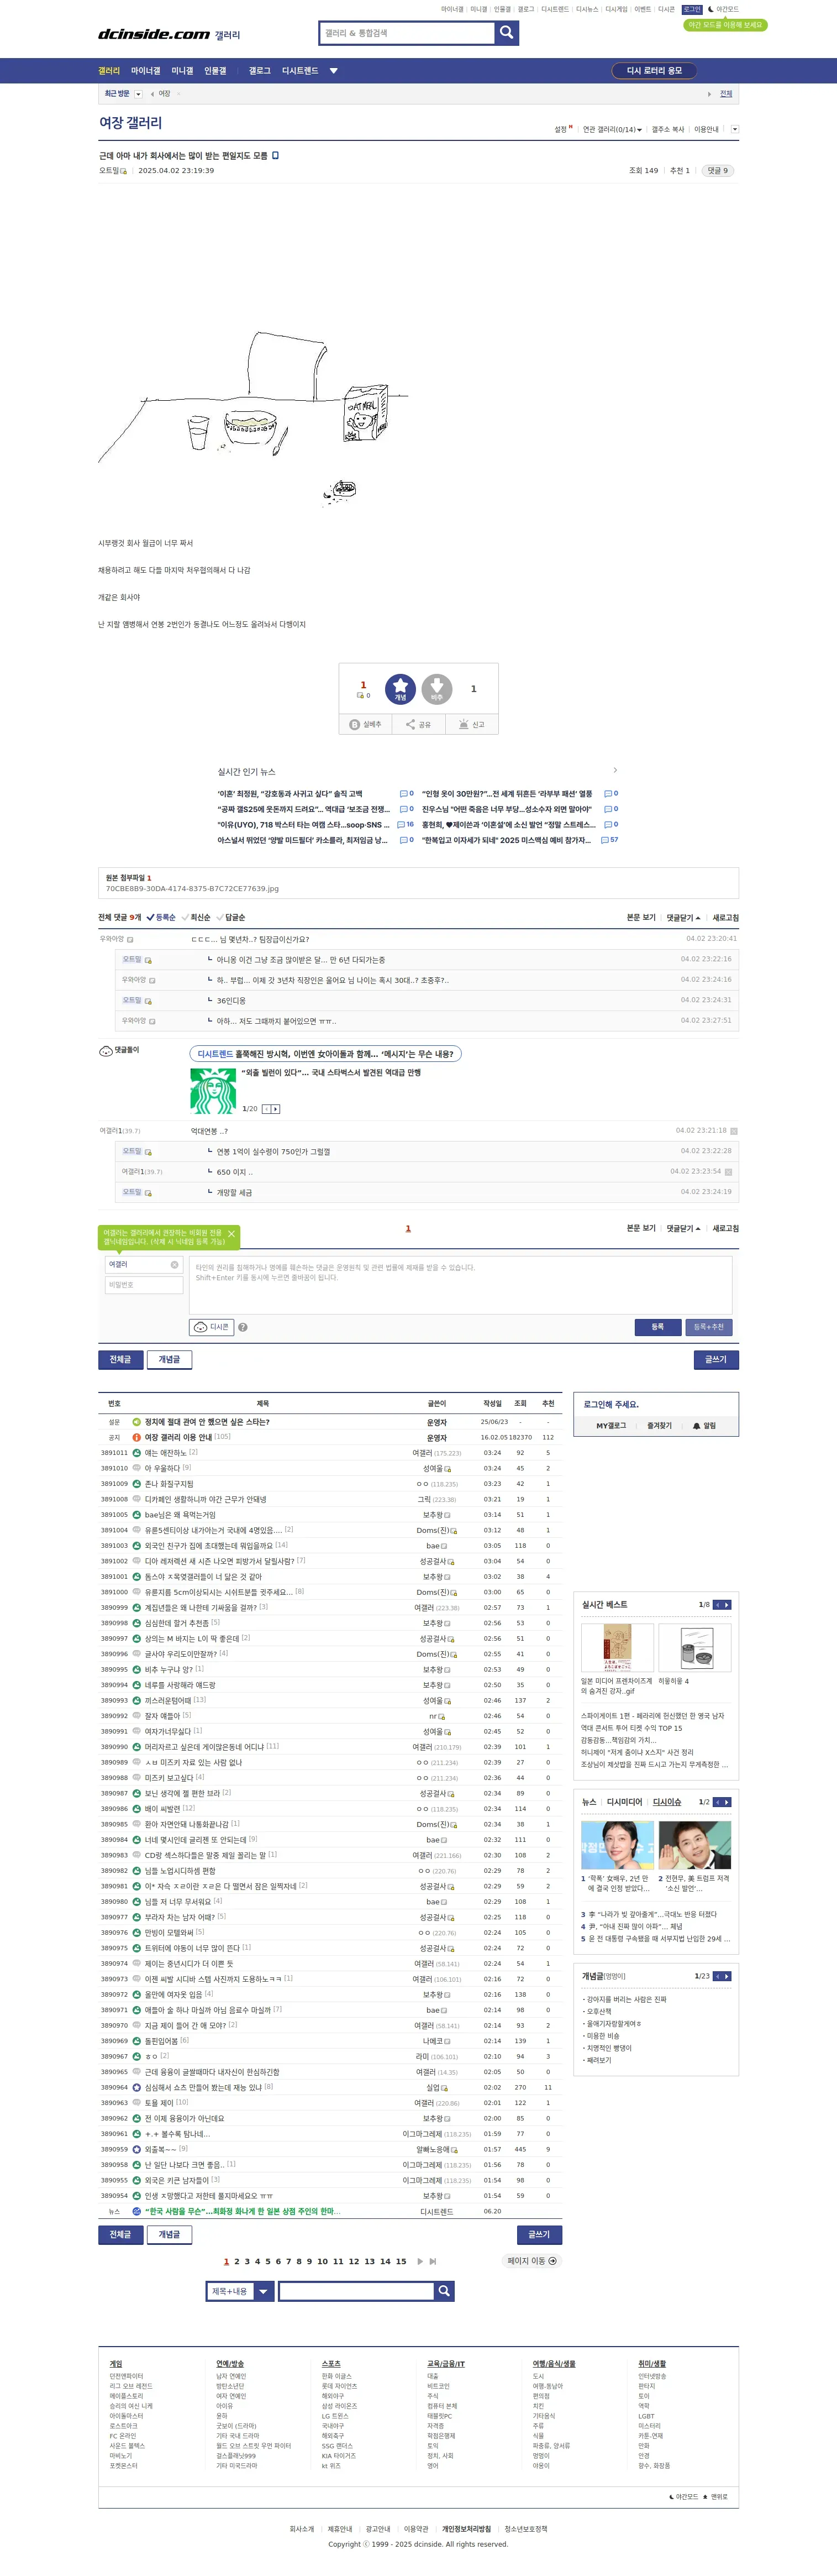Advance the 디시트렌드 thumbnail carousel forward
The height and width of the screenshot is (2576, 837).
coord(276,1109)
